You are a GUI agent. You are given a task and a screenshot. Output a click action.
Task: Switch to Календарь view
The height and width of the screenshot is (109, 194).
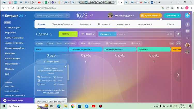[70, 43]
